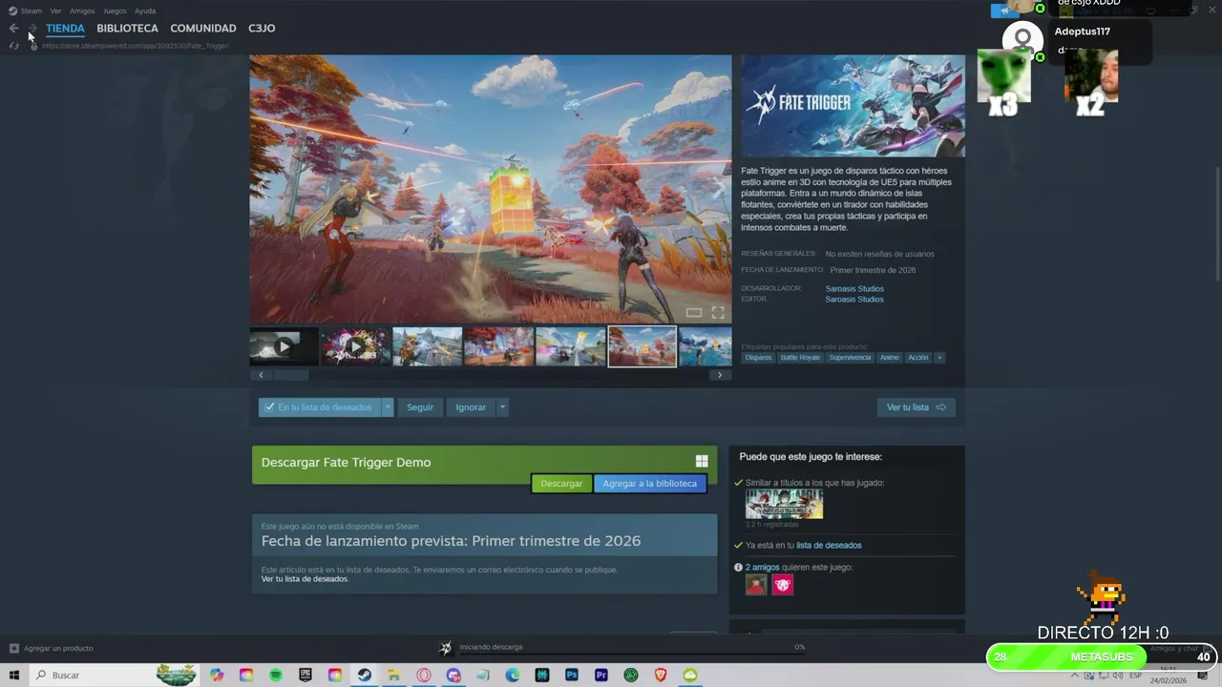Click the download progress bar at bottom
Screen dimensions: 1222x687
[630, 655]
